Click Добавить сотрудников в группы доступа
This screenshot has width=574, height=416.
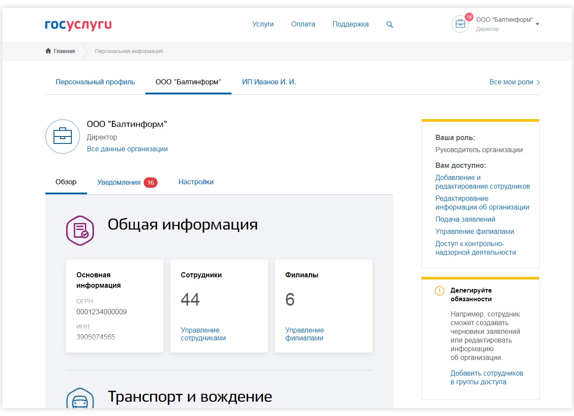(x=487, y=377)
